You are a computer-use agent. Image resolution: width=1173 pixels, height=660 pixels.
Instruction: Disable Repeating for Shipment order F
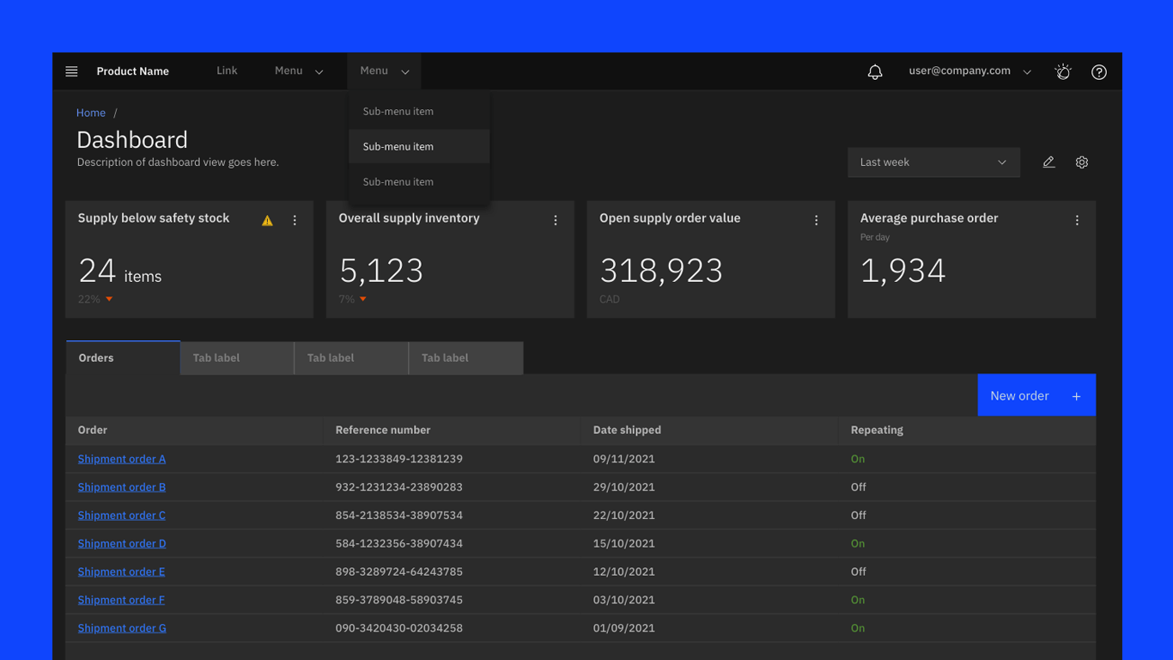pyautogui.click(x=857, y=599)
